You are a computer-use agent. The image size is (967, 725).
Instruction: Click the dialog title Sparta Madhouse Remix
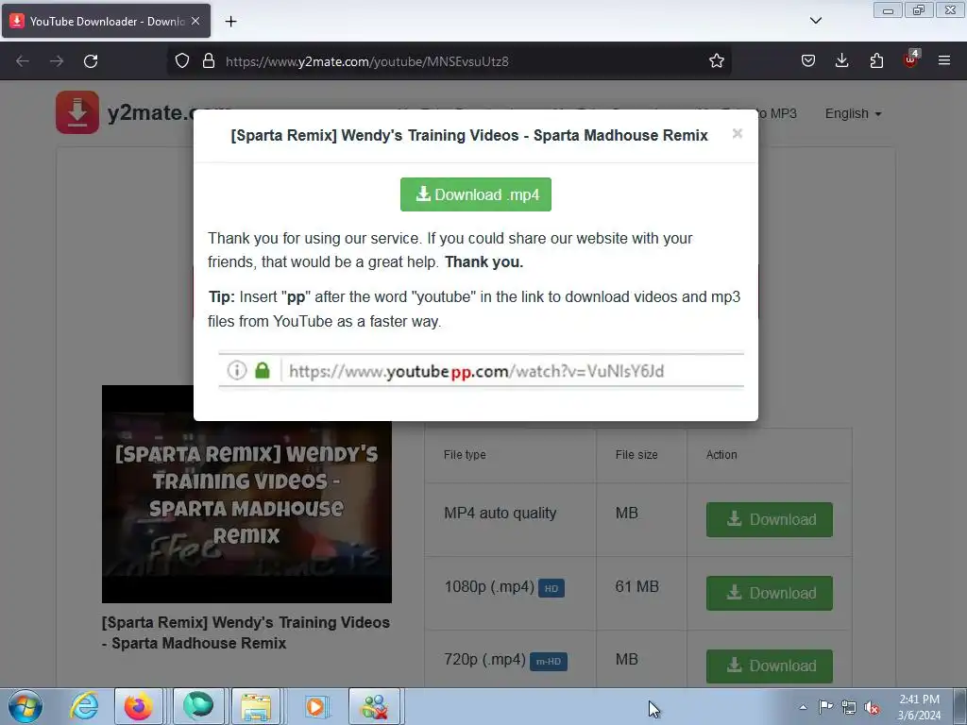pyautogui.click(x=469, y=135)
